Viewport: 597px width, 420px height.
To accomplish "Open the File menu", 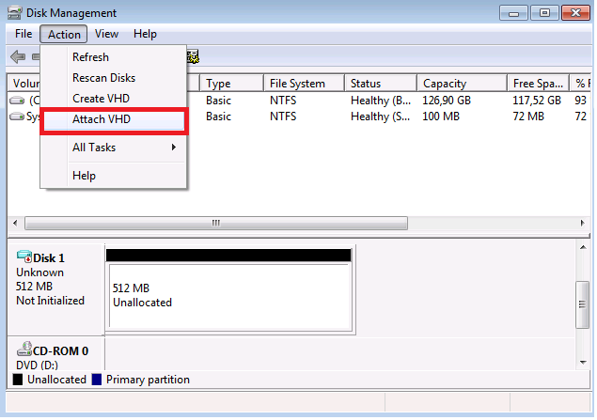I will click(x=24, y=34).
